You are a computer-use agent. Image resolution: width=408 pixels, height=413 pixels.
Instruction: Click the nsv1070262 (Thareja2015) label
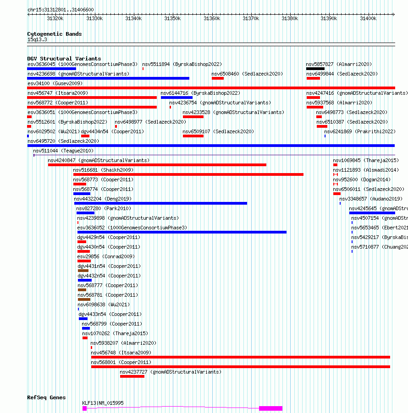[x=115, y=333]
